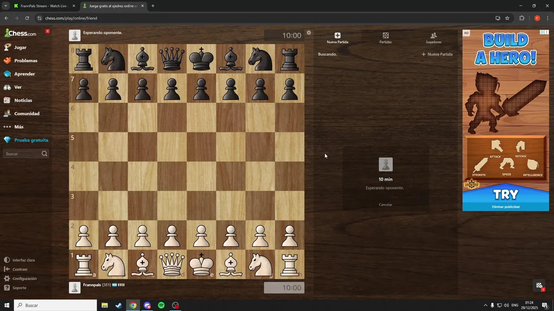Select white pawn on d2

click(172, 235)
